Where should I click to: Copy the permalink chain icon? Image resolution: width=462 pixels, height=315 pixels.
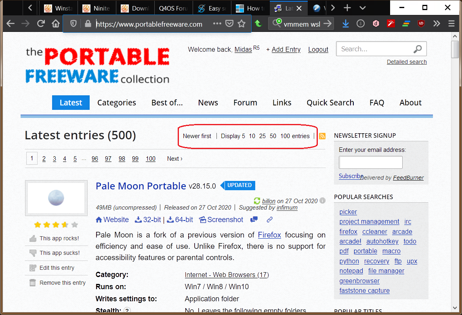[270, 220]
